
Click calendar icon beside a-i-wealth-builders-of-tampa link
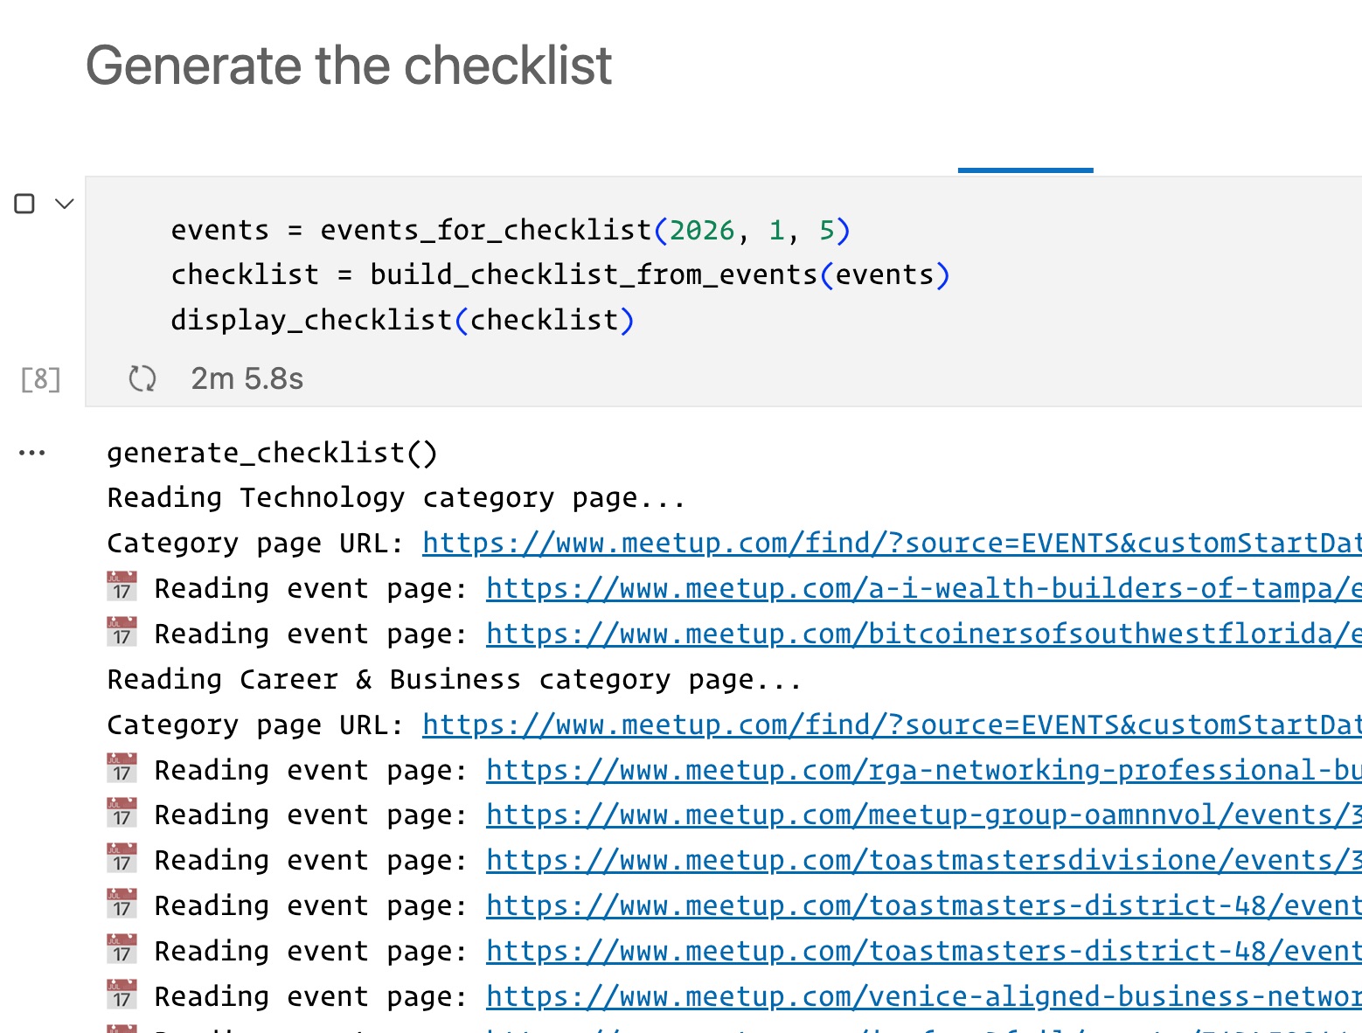pyautogui.click(x=122, y=587)
